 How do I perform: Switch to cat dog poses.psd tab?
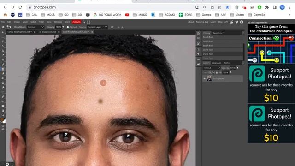tap(47, 32)
